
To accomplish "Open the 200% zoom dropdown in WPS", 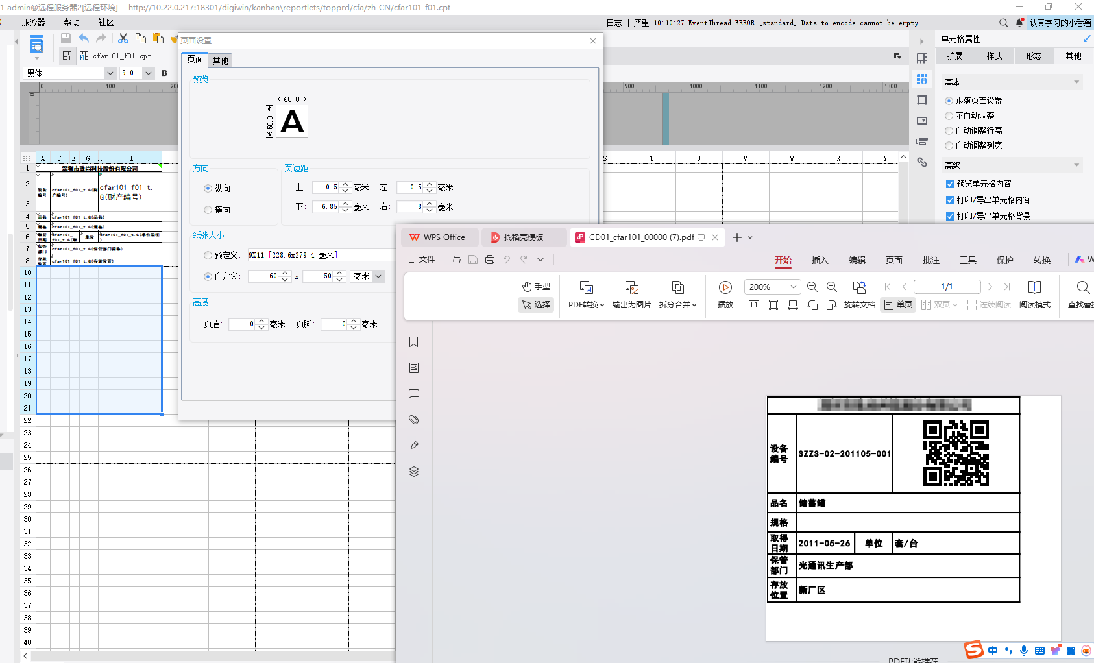I will (793, 287).
